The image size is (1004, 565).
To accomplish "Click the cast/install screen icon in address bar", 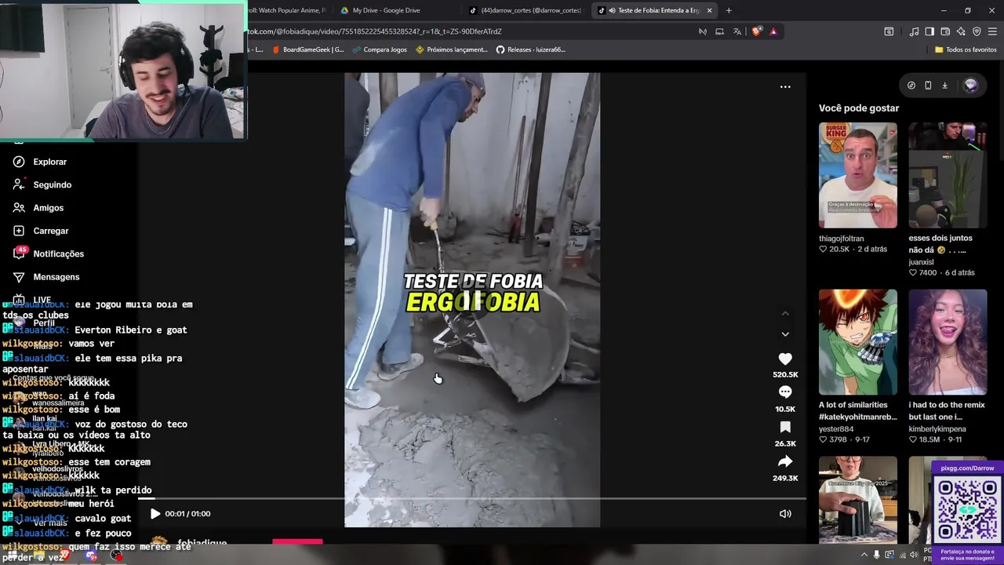I will click(719, 31).
